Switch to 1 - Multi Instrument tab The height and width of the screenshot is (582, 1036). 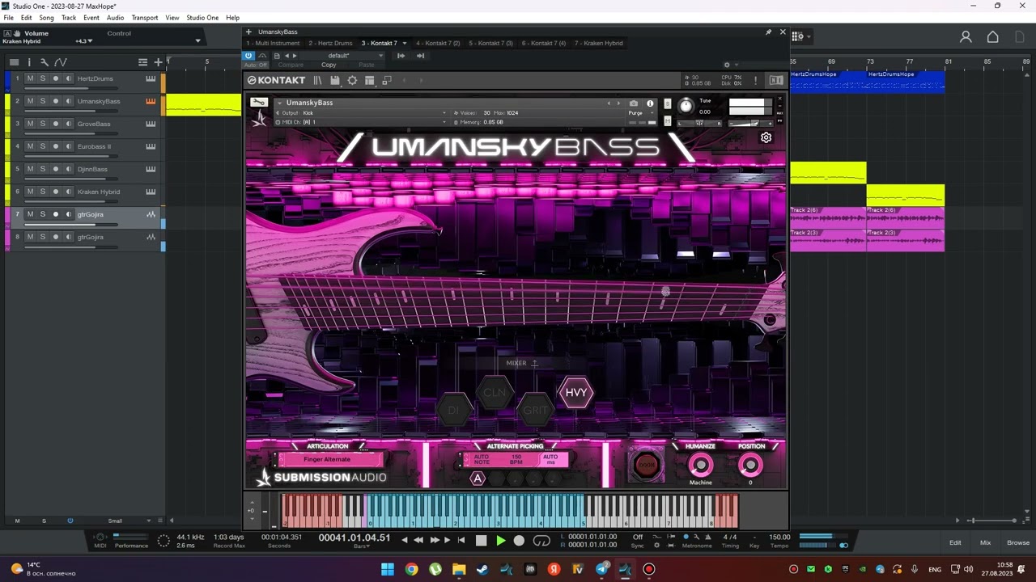pos(274,43)
